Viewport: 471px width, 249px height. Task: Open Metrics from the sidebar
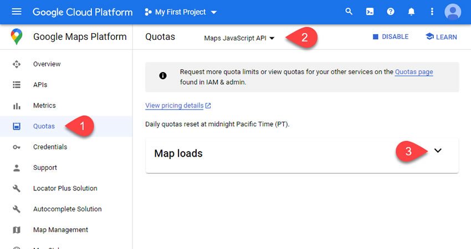(x=44, y=106)
